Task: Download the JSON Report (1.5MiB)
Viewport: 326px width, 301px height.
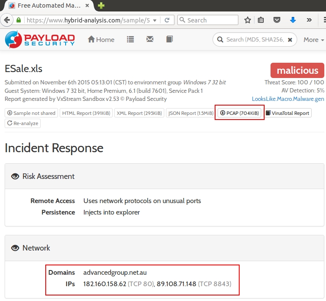Action: (191, 113)
